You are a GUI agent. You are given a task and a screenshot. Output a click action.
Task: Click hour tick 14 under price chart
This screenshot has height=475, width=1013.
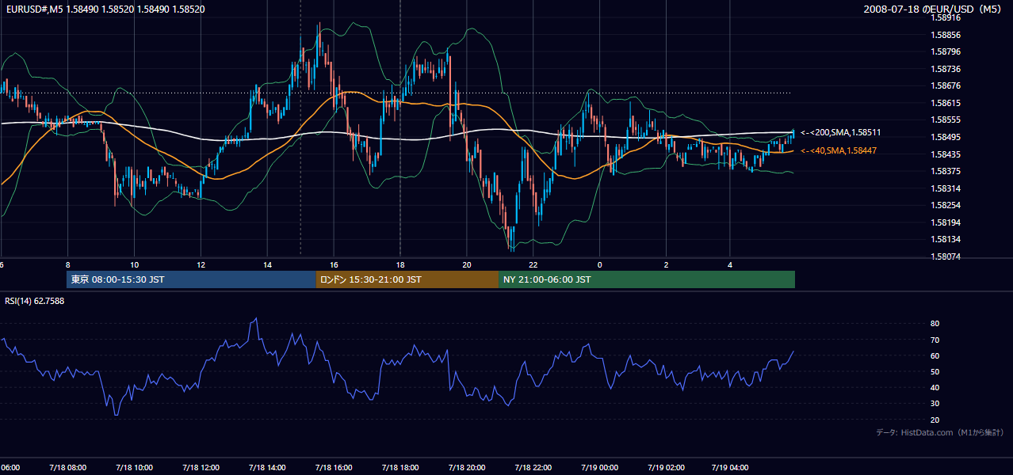click(268, 264)
